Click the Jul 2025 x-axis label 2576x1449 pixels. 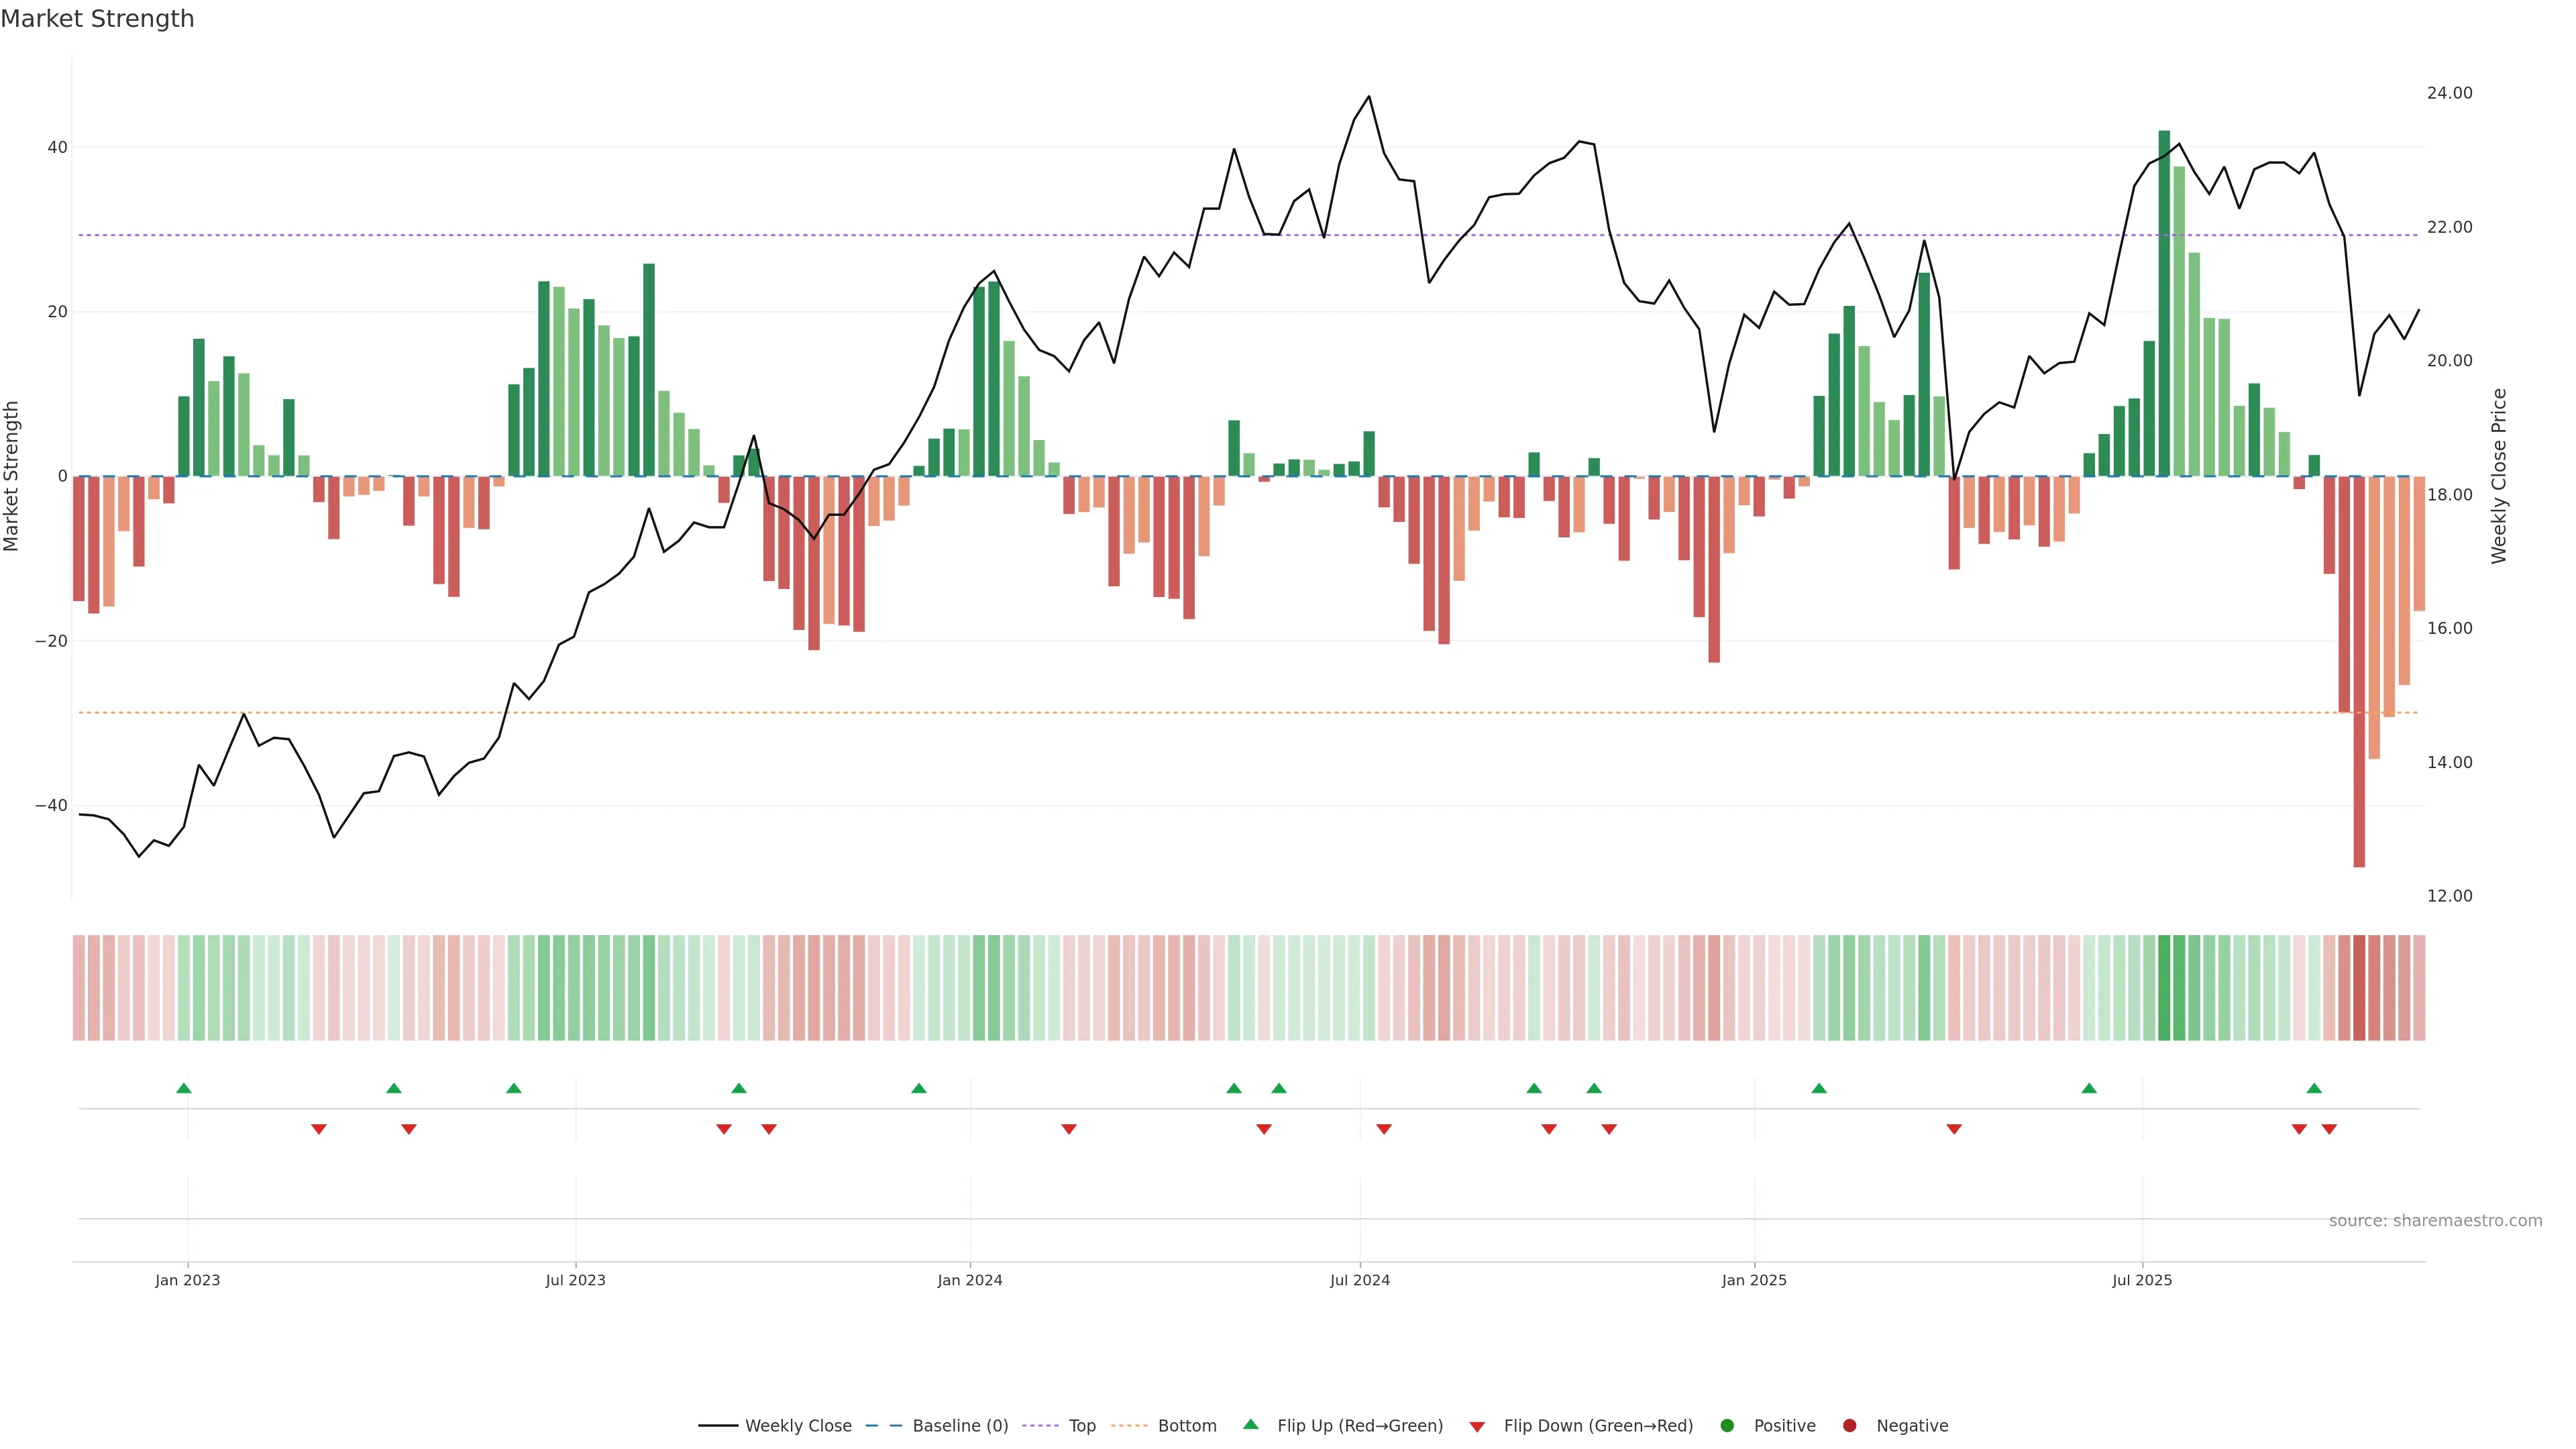coord(2141,1280)
